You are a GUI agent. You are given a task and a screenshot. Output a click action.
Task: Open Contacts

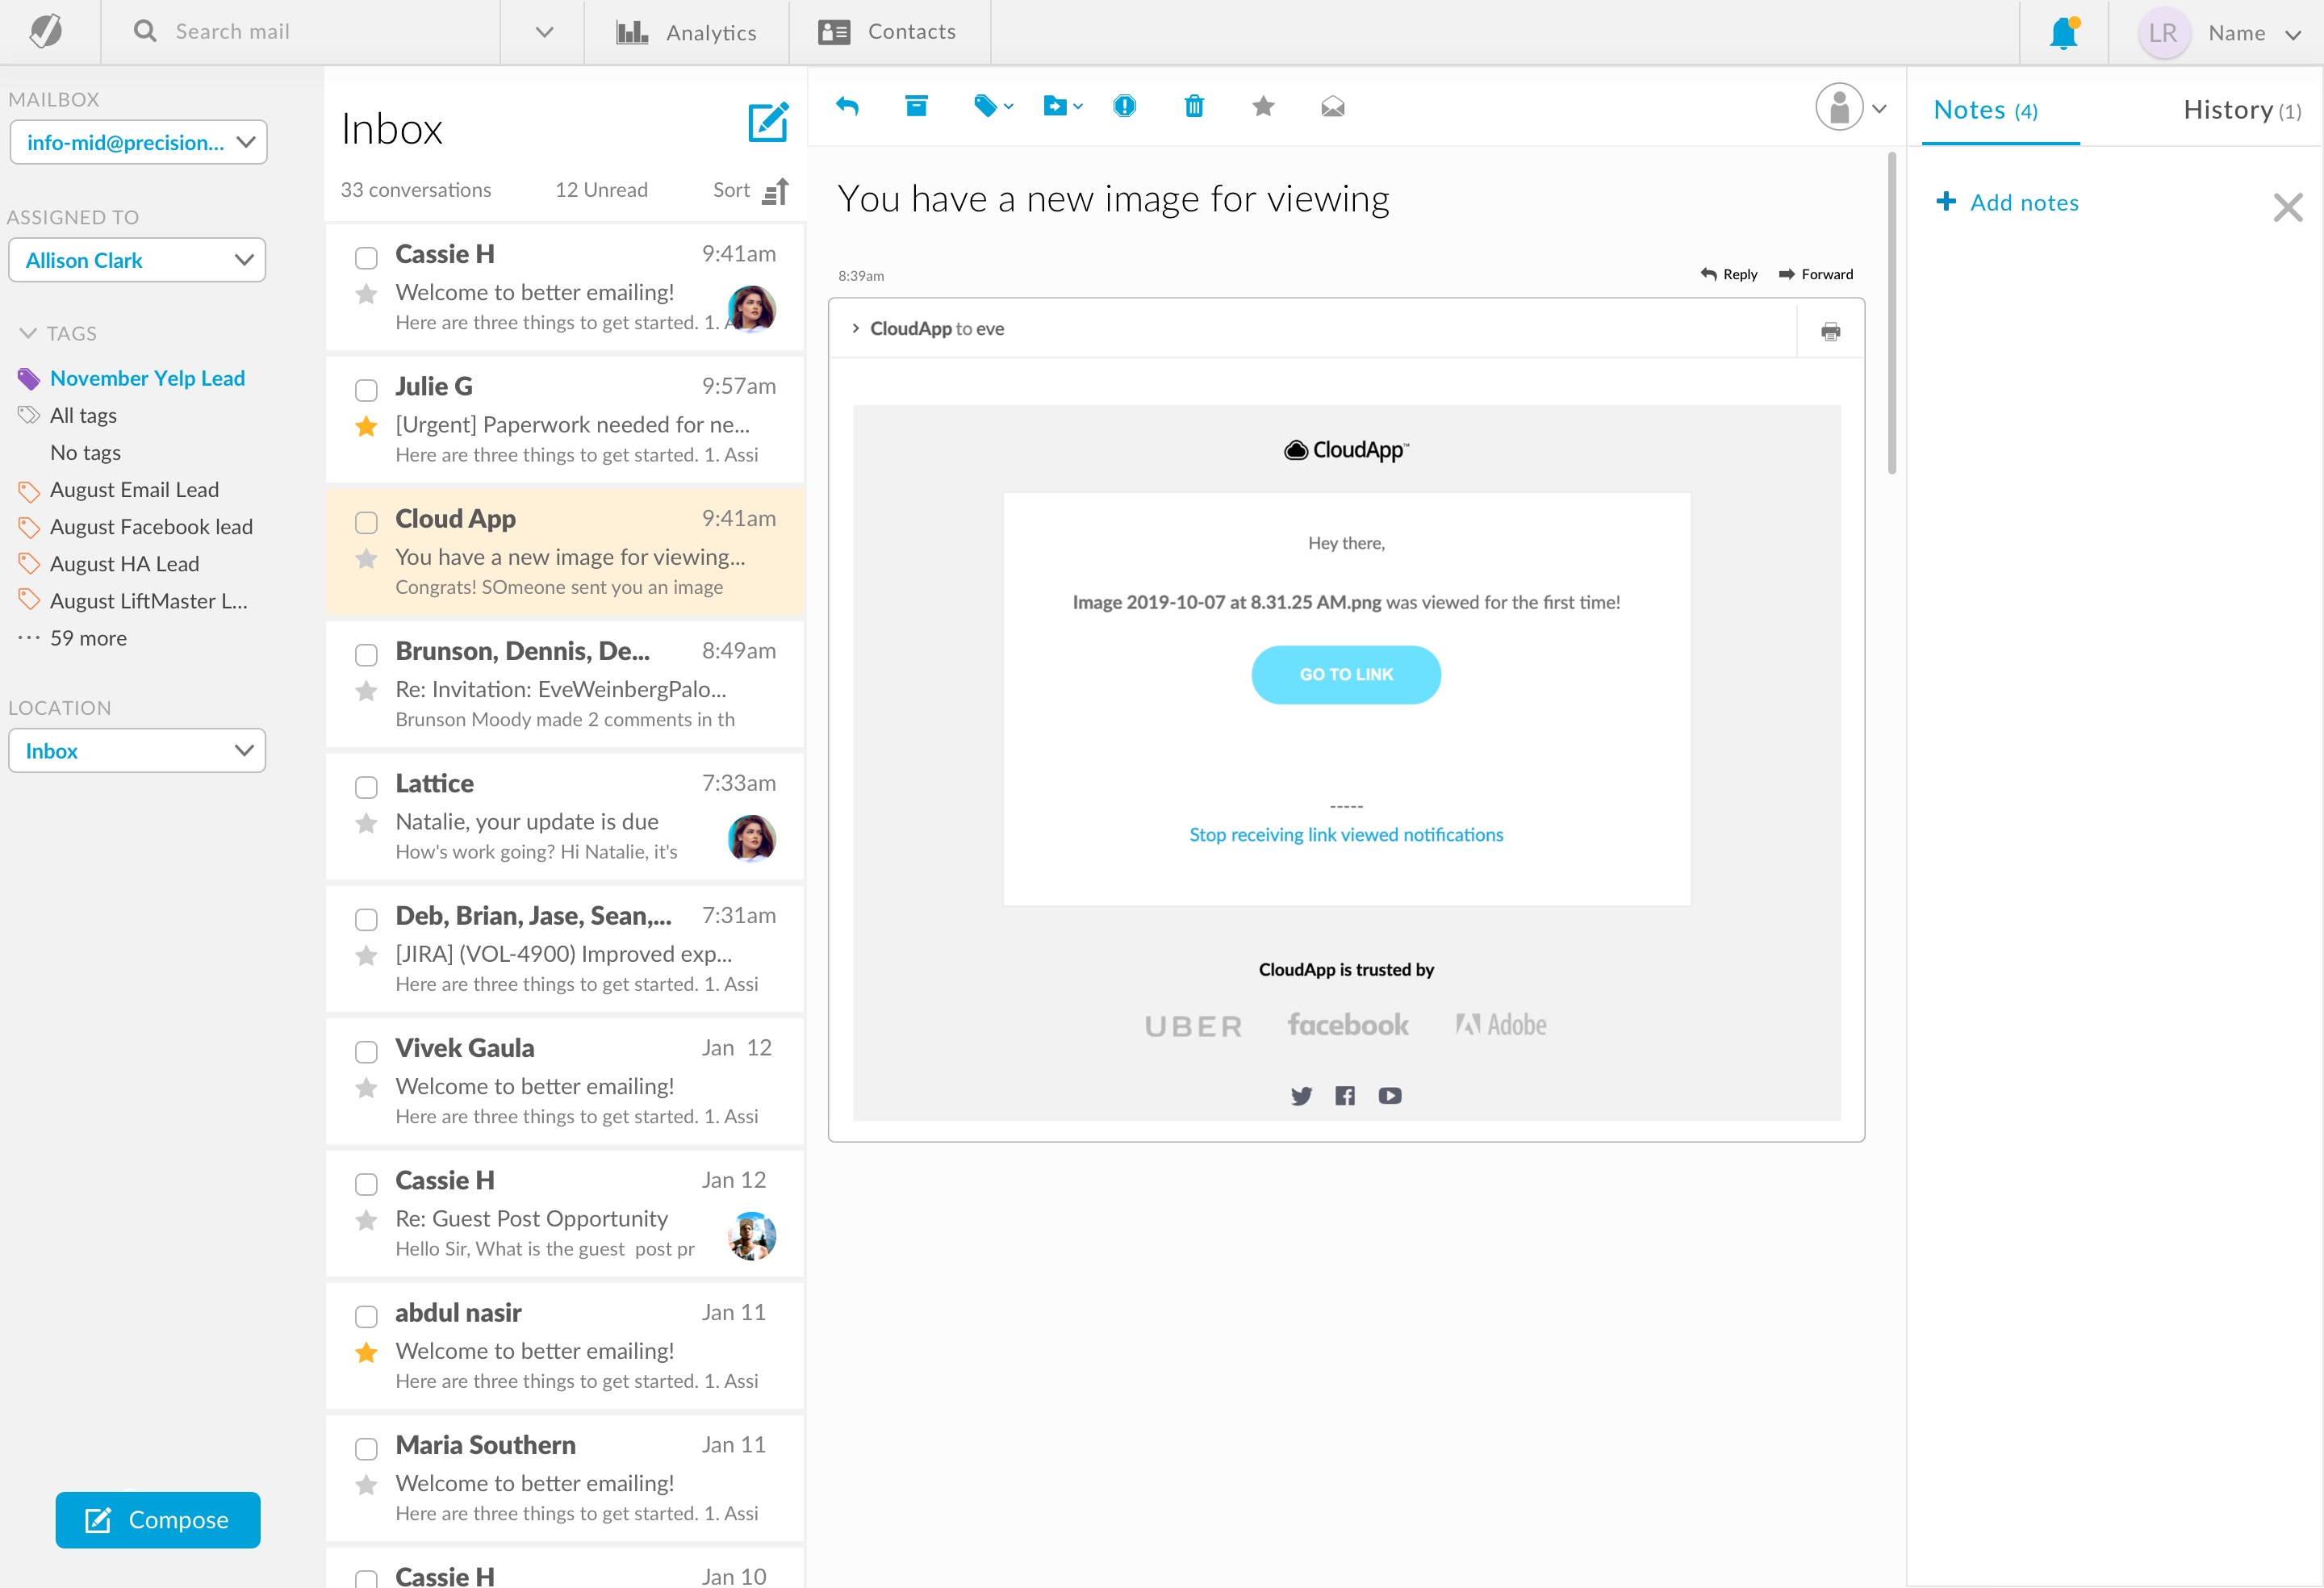tap(887, 32)
